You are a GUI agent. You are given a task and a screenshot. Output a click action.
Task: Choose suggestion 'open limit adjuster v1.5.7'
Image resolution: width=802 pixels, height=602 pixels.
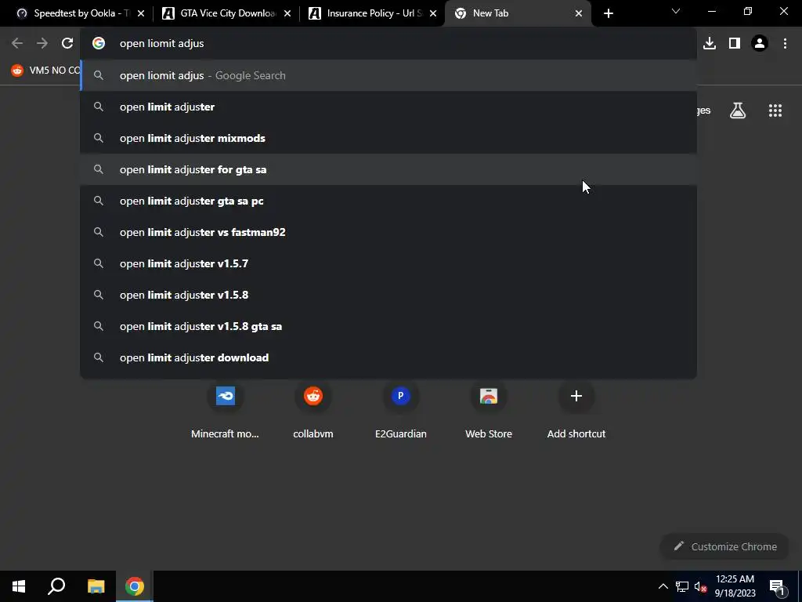(388, 263)
